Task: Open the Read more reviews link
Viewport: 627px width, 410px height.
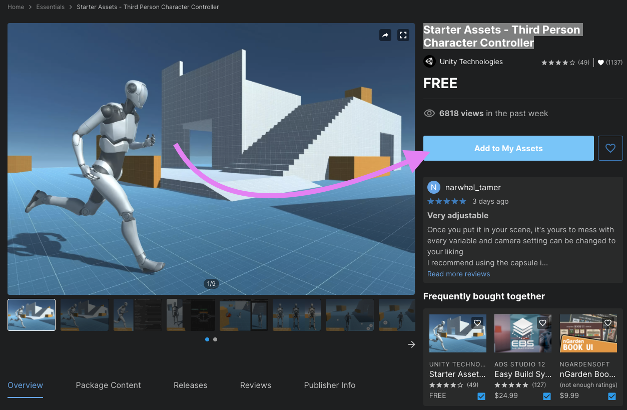Action: pyautogui.click(x=458, y=274)
